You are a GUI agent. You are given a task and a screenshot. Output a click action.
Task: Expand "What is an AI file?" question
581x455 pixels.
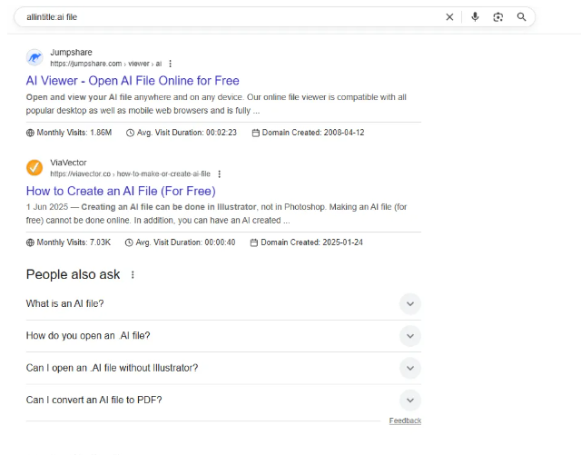[409, 304]
